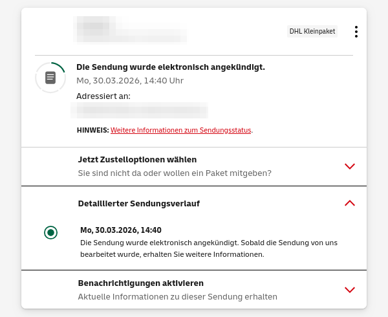
Task: Open the Weitere Informationen zum Sendungsstatus link
Action: pyautogui.click(x=180, y=130)
